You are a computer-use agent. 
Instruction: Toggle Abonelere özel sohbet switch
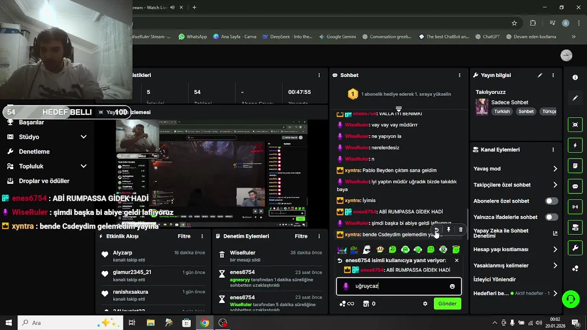point(552,201)
